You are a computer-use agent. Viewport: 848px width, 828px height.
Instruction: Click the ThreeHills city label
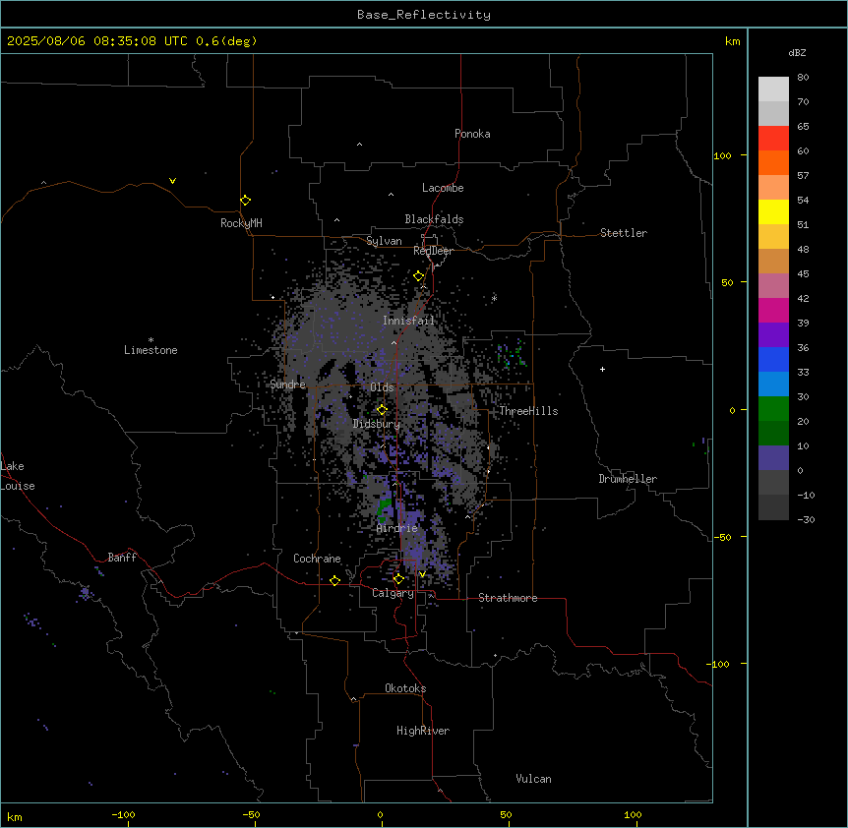528,411
